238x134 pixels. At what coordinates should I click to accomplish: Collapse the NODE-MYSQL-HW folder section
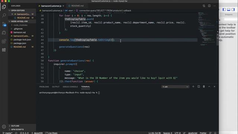[x=22, y=22]
